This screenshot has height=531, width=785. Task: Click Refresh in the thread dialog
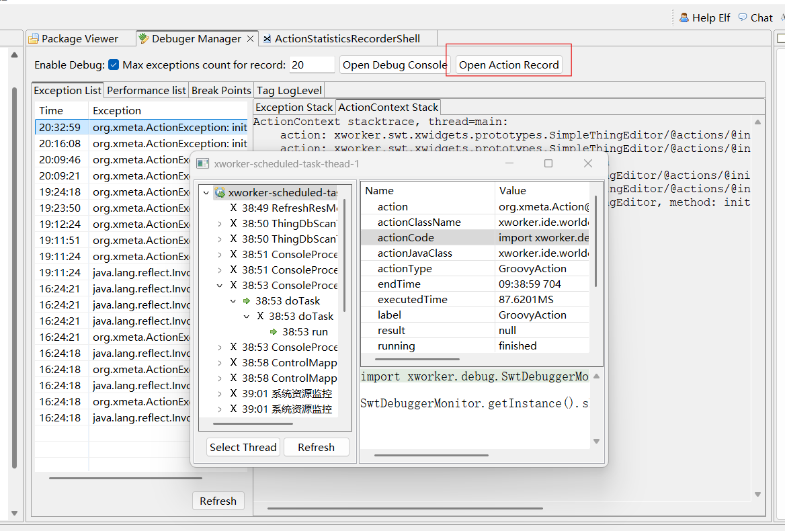point(316,448)
